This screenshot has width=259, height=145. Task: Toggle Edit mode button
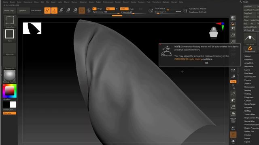(47, 10)
